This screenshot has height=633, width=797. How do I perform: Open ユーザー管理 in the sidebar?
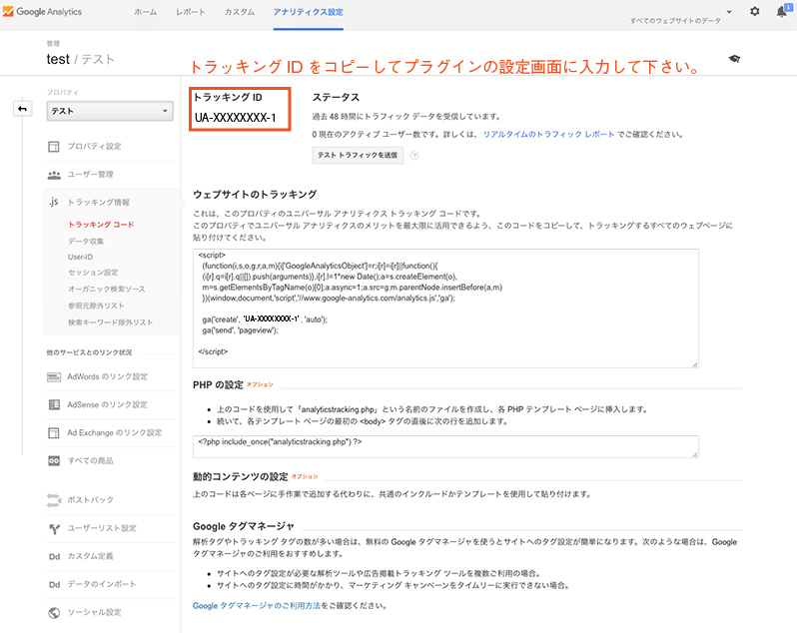(91, 175)
